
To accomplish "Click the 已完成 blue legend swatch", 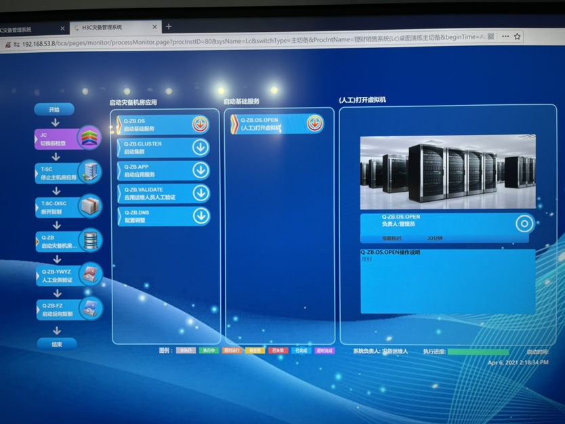I will click(x=301, y=350).
